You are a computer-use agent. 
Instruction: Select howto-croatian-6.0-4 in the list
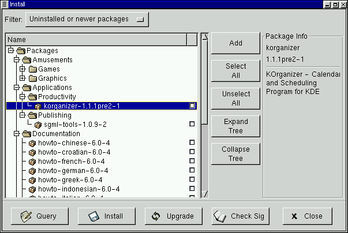(x=74, y=152)
